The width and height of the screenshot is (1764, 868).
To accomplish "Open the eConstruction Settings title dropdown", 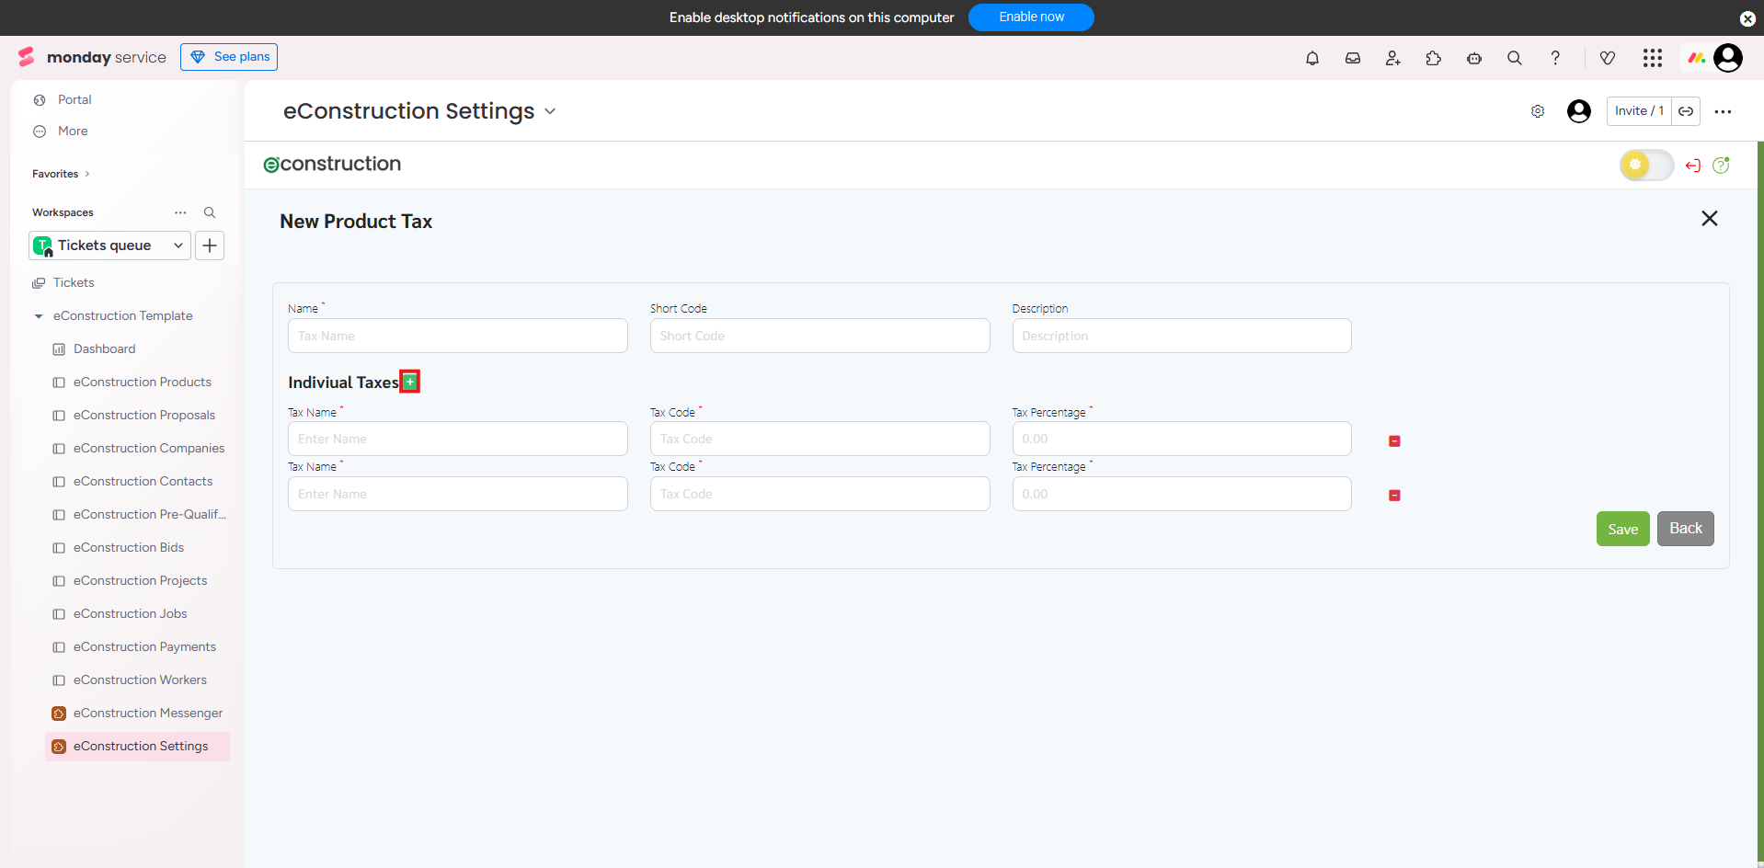I will click(x=550, y=111).
